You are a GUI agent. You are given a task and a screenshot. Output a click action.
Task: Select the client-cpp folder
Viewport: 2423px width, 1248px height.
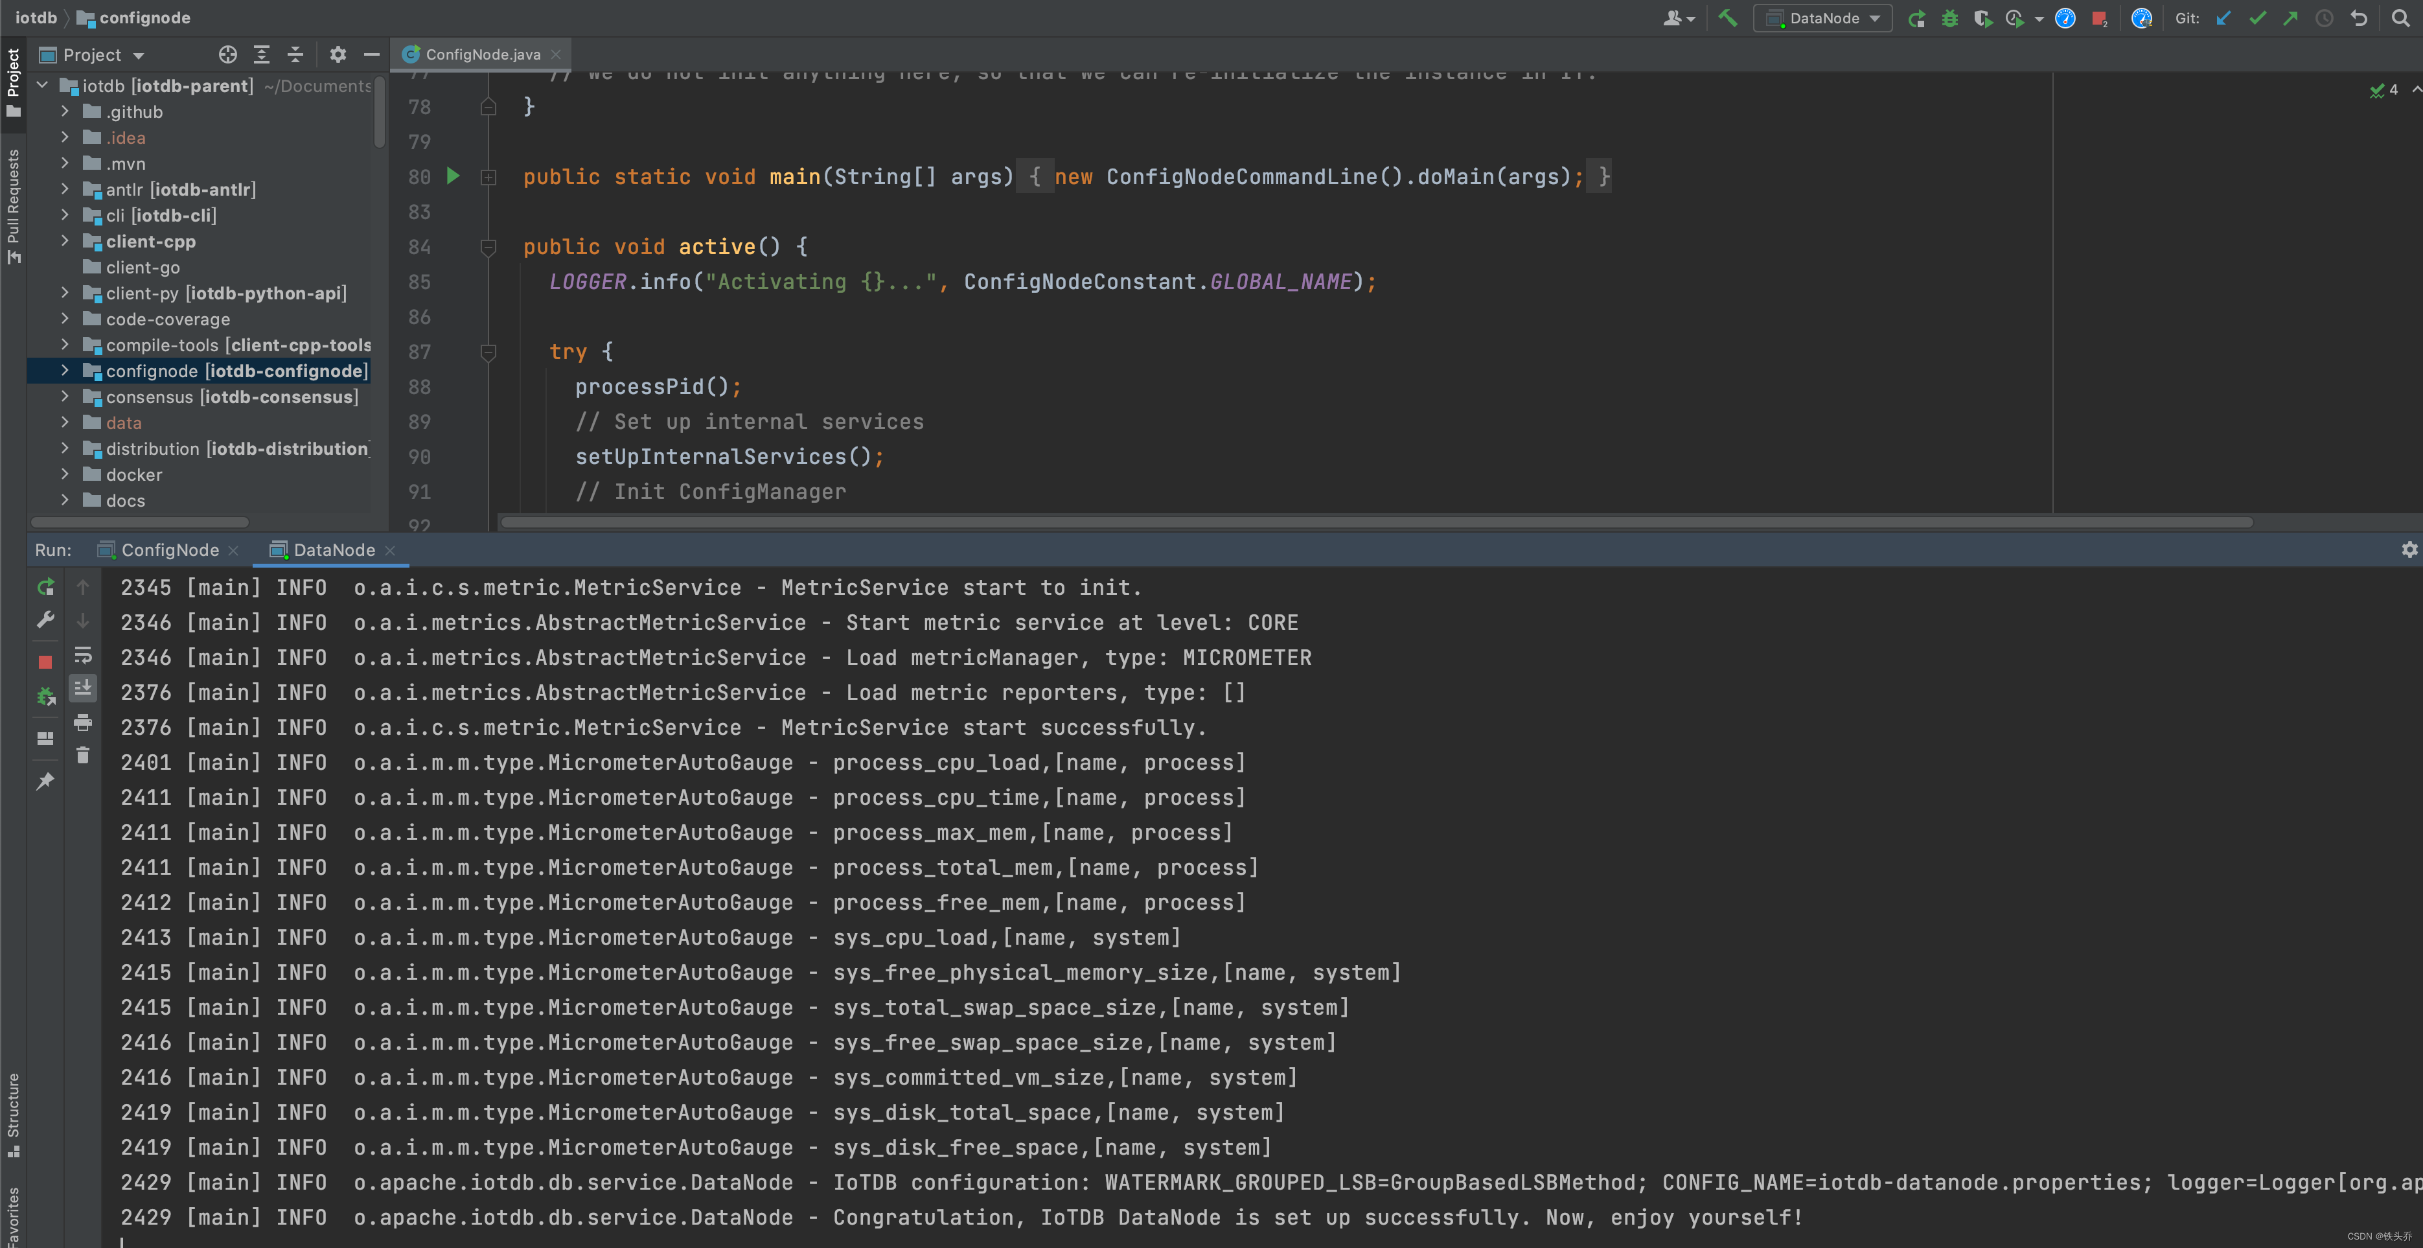click(150, 241)
